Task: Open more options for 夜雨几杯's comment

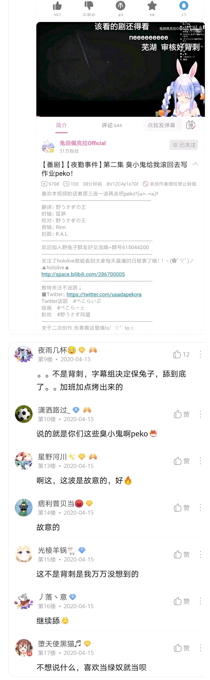Action: (x=200, y=354)
